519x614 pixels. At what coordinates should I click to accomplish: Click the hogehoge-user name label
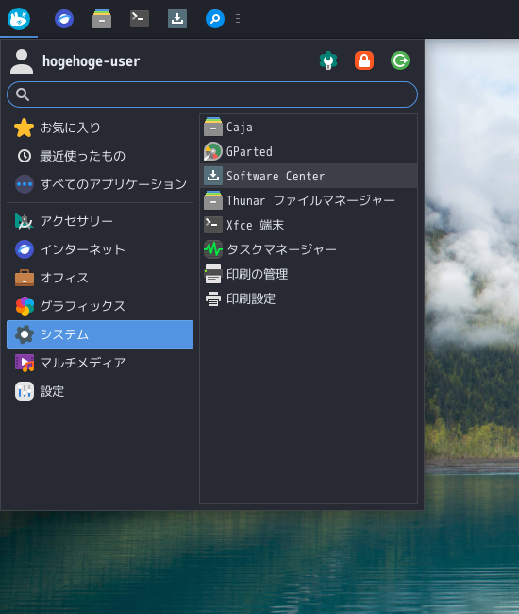[x=91, y=61]
